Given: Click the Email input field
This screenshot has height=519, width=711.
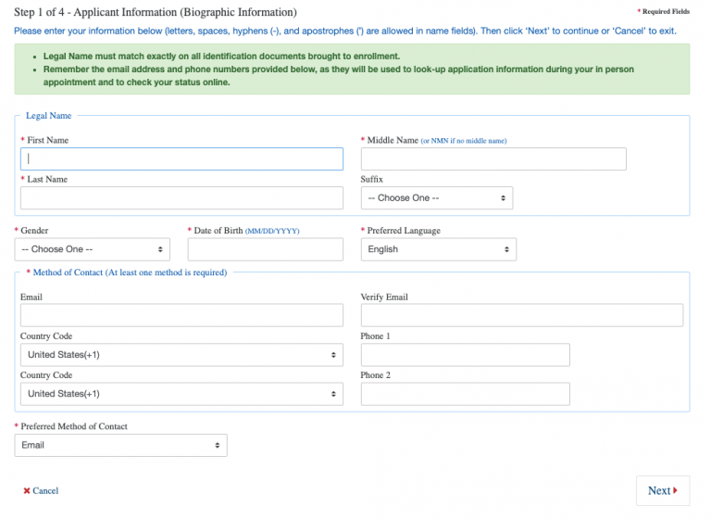Looking at the screenshot, I should click(x=181, y=315).
